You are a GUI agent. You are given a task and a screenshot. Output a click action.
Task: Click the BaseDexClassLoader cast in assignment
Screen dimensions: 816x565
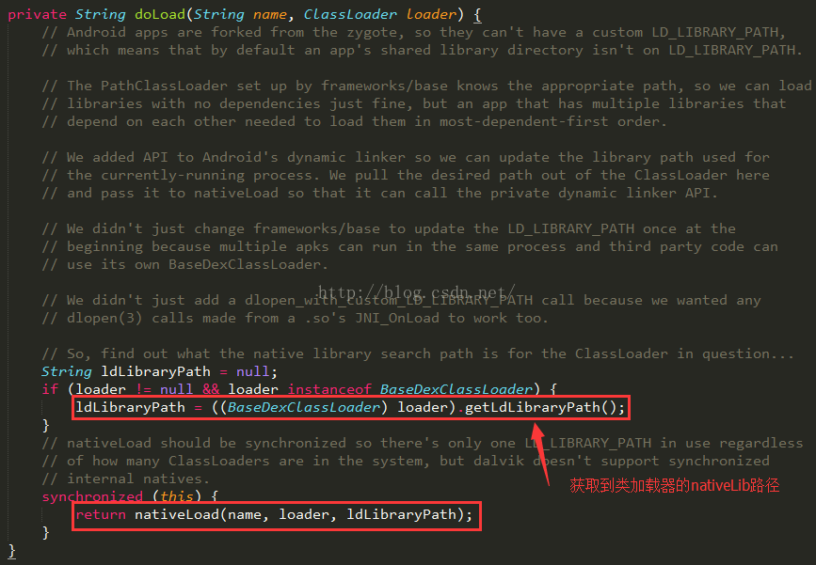304,407
